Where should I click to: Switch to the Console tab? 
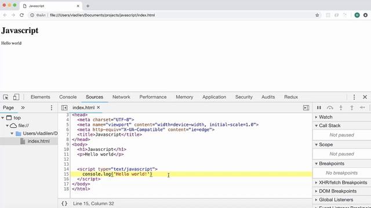68,97
